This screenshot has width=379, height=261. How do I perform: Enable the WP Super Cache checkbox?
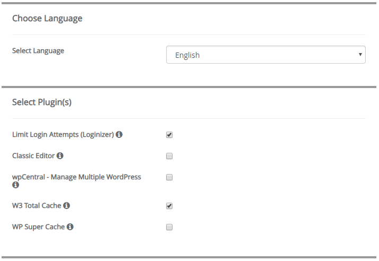pyautogui.click(x=169, y=227)
